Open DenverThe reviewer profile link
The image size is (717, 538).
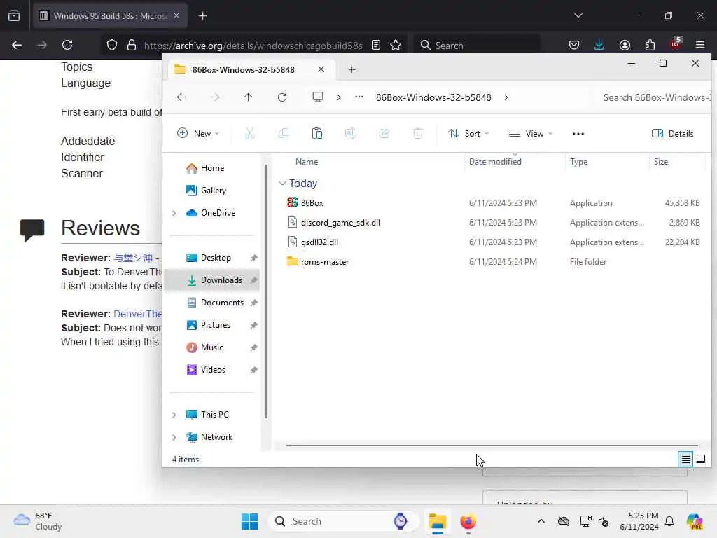pyautogui.click(x=138, y=314)
